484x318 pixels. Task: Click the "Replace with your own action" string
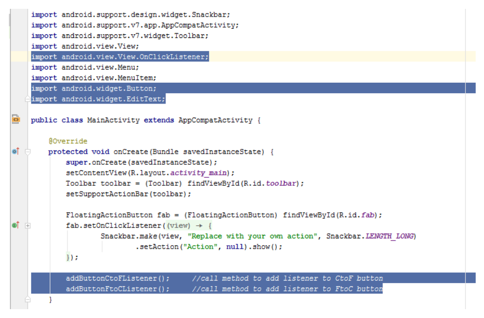coord(252,236)
